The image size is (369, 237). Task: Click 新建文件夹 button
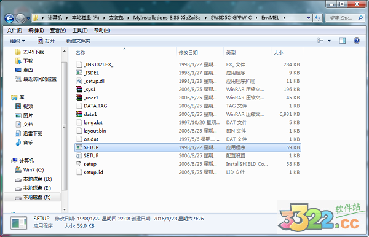tap(78, 41)
